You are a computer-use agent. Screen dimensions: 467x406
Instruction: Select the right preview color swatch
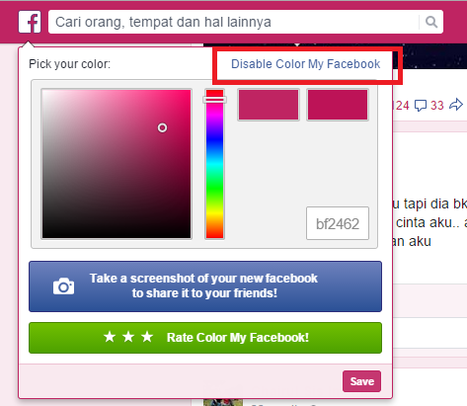338,105
